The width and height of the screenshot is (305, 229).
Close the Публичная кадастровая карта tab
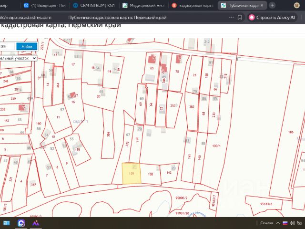pos(262,5)
